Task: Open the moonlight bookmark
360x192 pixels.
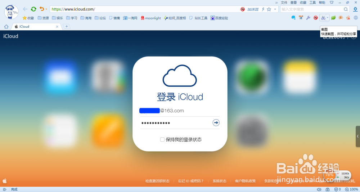Action: pos(151,18)
